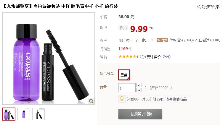Select the mascara thumbnail
Screen dimensions: 220x125
pyautogui.click(x=38, y=114)
